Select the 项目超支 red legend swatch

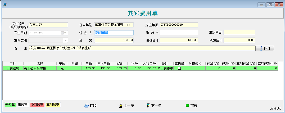click(x=37, y=105)
